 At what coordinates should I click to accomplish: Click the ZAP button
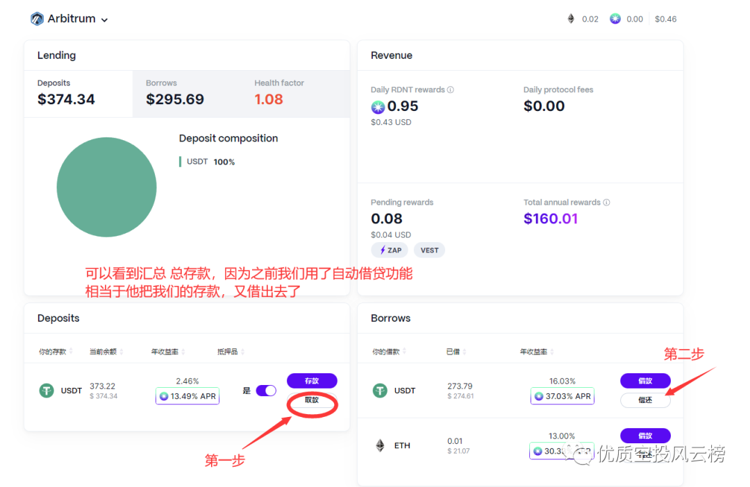click(x=390, y=250)
